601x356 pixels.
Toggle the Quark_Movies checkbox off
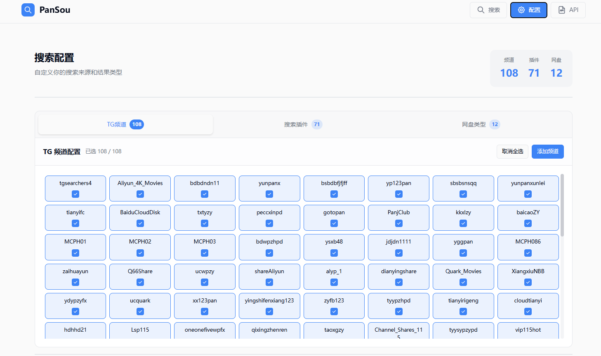[x=463, y=282]
